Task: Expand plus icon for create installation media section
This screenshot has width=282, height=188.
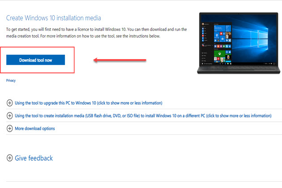Action: tap(9, 115)
